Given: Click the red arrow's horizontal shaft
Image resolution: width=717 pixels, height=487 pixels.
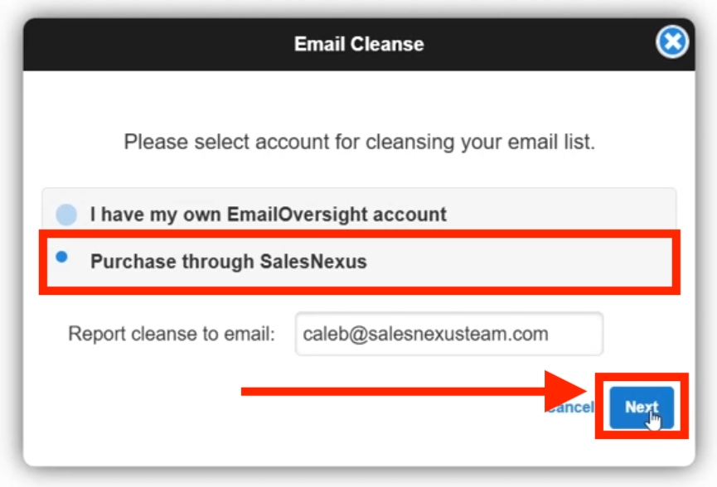Looking at the screenshot, I should coord(392,392).
